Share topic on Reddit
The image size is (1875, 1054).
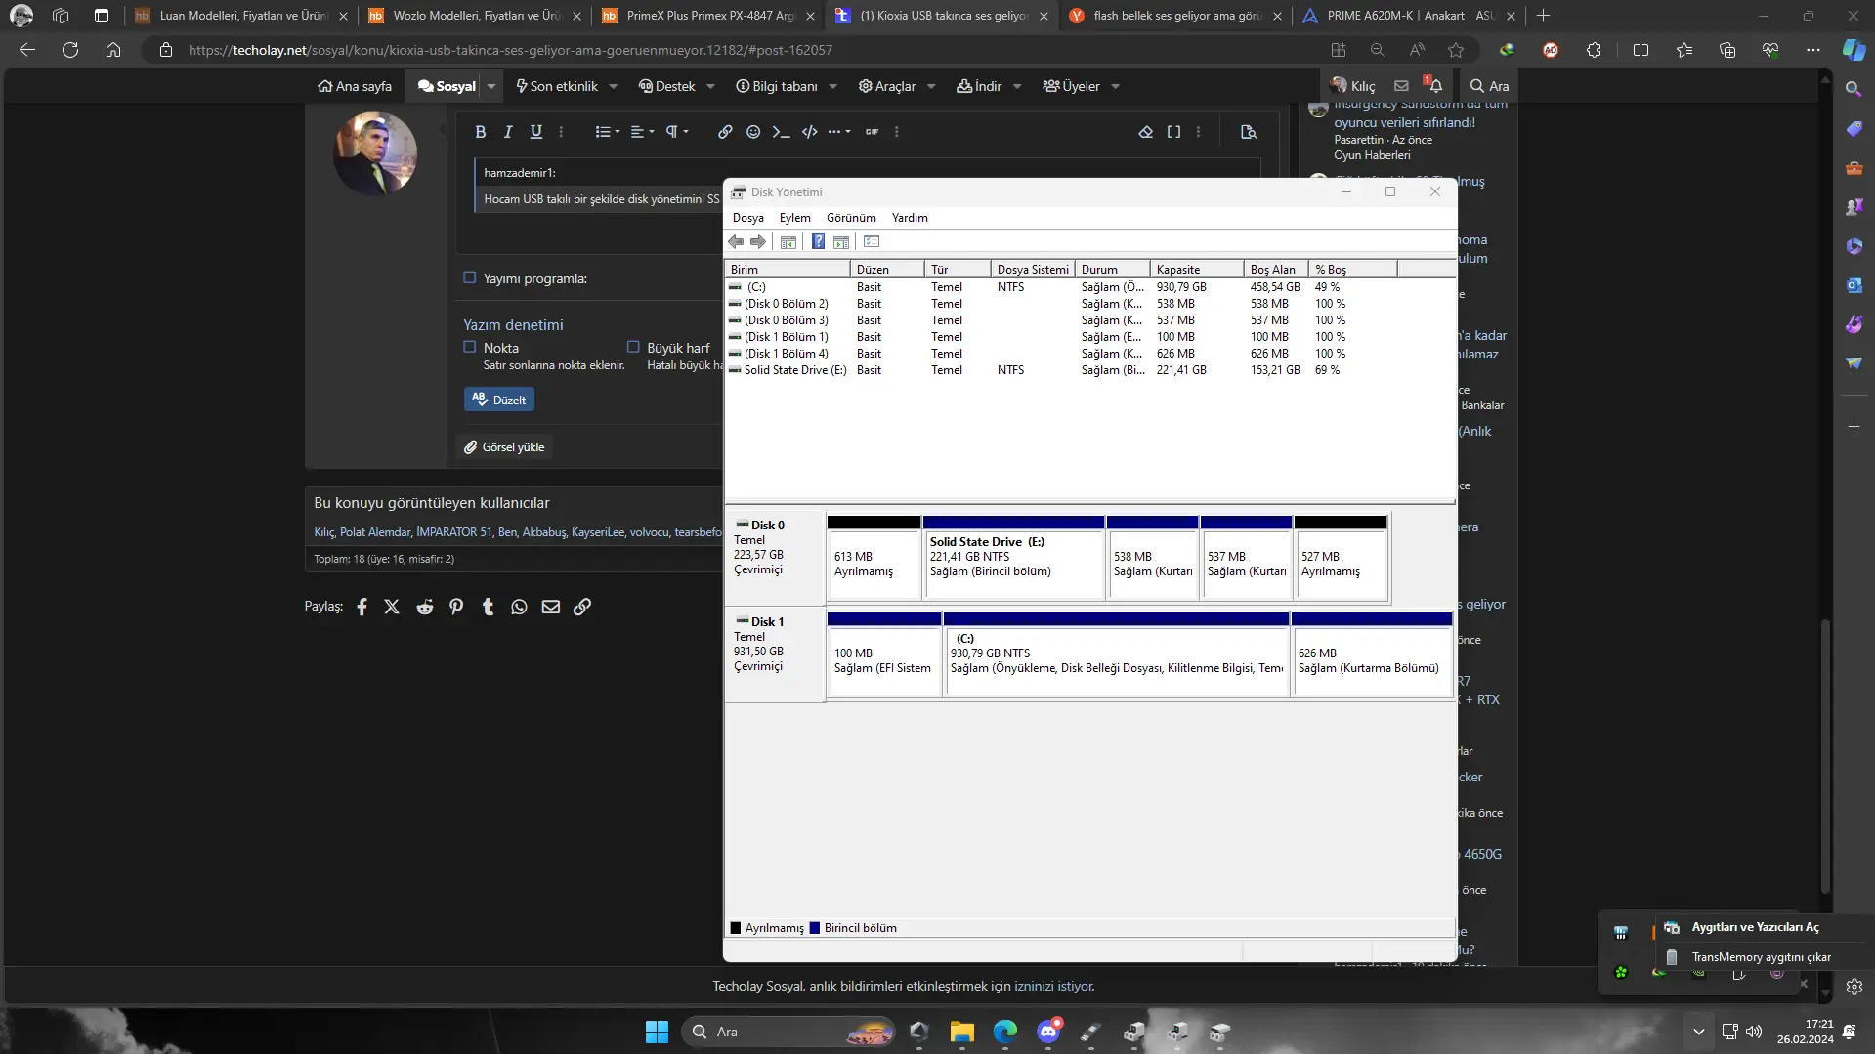click(x=424, y=607)
